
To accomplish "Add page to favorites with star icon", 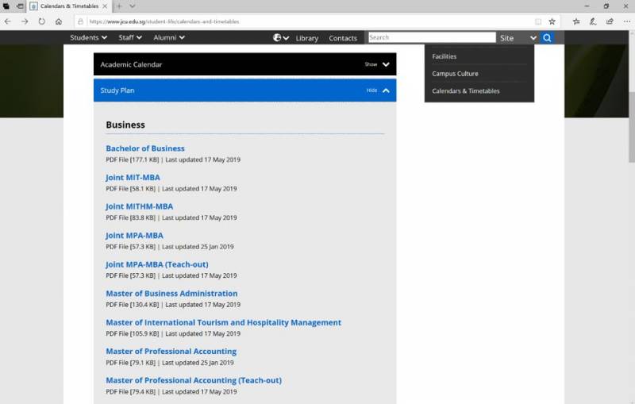I will (x=552, y=21).
